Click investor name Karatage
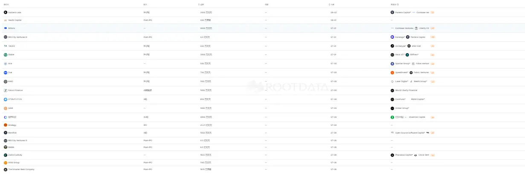Screen dimensions: 525x176 click(x=400, y=37)
